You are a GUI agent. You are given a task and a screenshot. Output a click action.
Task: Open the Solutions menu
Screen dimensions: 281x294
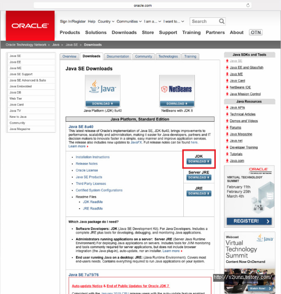[96, 32]
